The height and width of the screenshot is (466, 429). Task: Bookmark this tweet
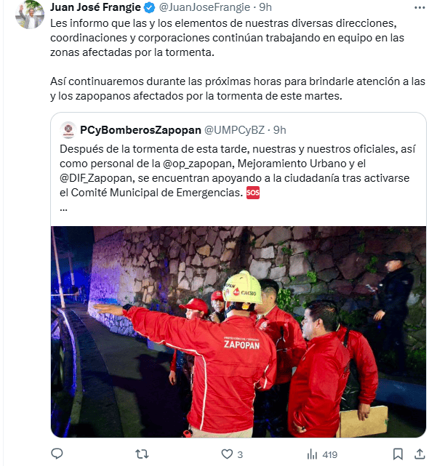tap(398, 454)
